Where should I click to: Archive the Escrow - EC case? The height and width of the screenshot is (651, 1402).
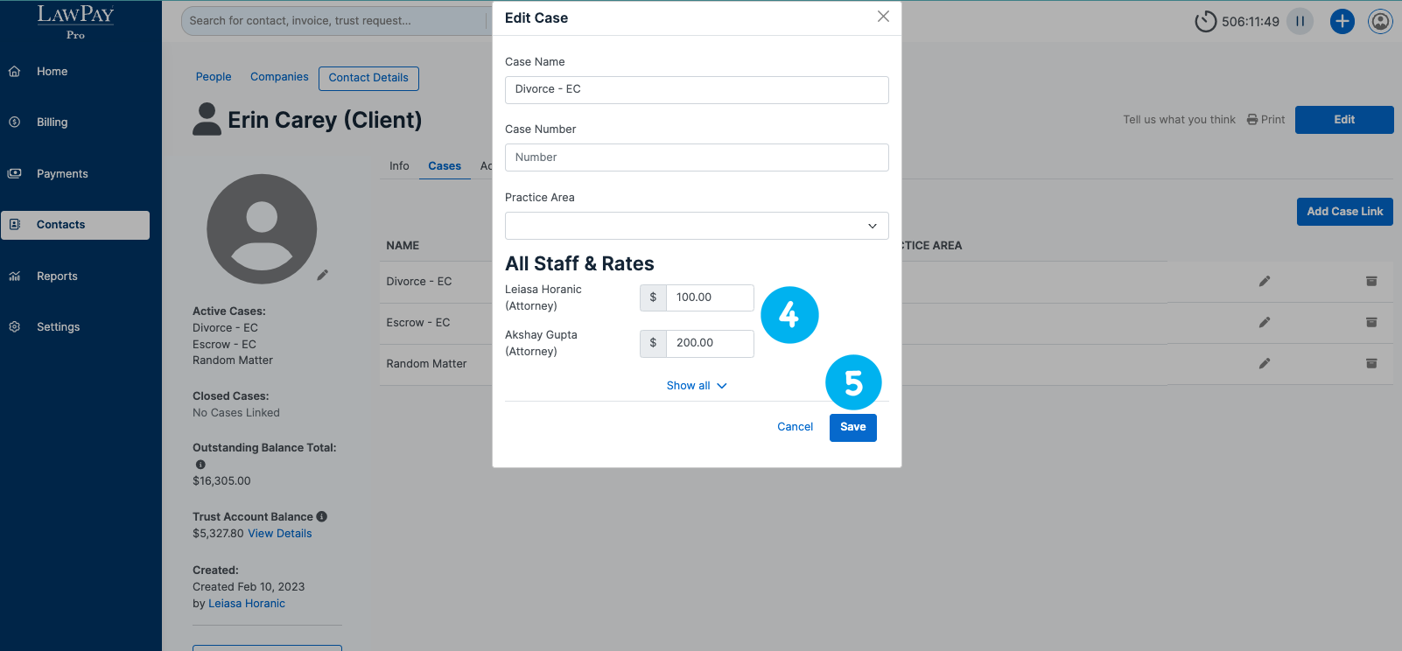point(1370,322)
